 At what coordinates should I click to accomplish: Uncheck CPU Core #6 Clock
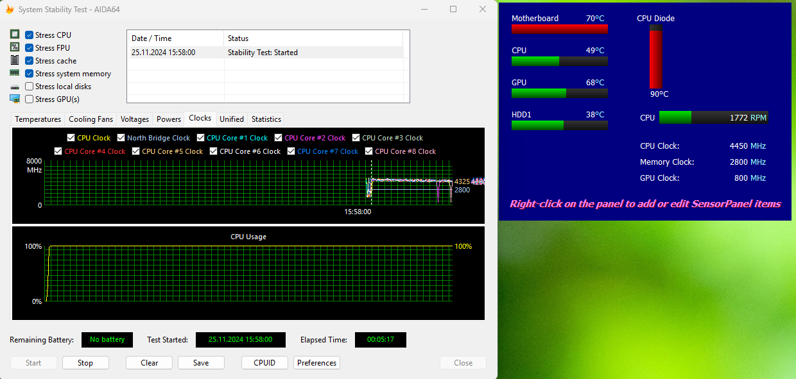(x=213, y=151)
